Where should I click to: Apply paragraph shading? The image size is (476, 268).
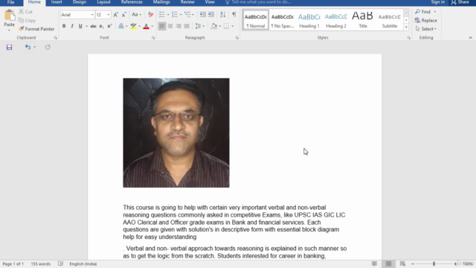(x=213, y=26)
